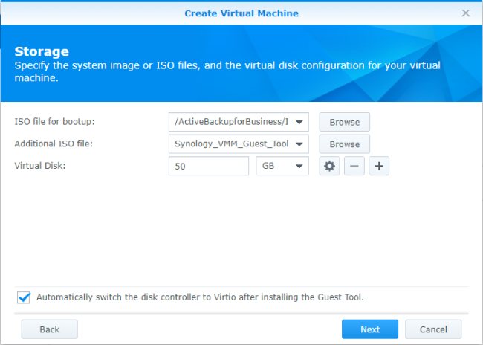Browse for ISO file for bootup

click(344, 122)
